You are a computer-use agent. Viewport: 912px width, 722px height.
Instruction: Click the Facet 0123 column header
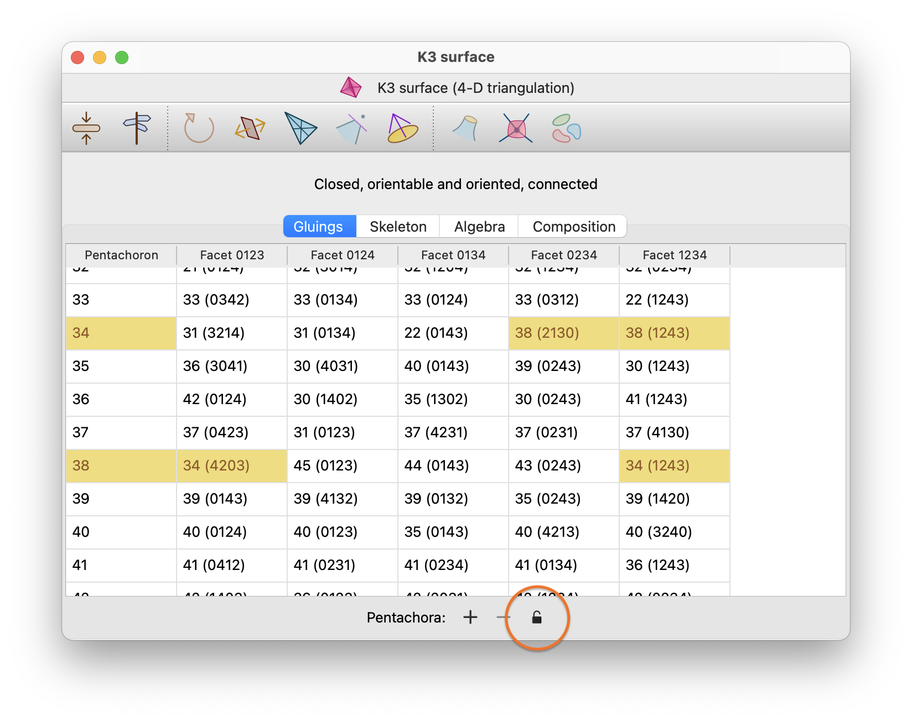click(232, 255)
